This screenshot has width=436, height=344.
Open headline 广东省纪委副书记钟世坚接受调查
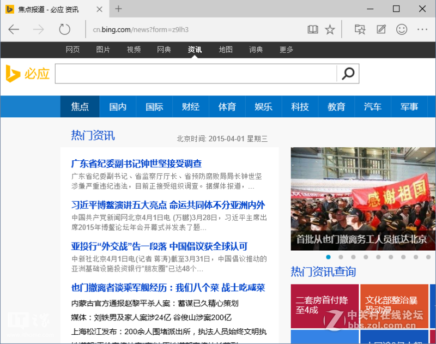(137, 164)
